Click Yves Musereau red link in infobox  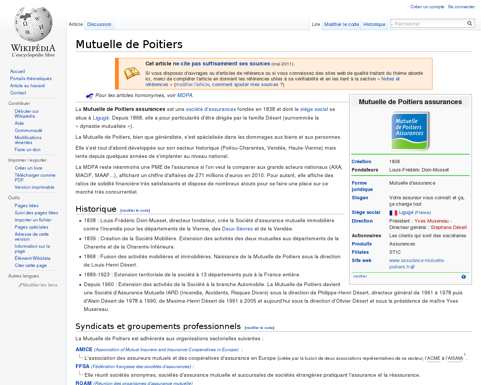point(431,221)
